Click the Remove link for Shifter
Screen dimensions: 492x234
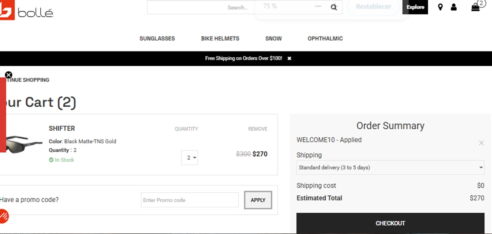[258, 129]
